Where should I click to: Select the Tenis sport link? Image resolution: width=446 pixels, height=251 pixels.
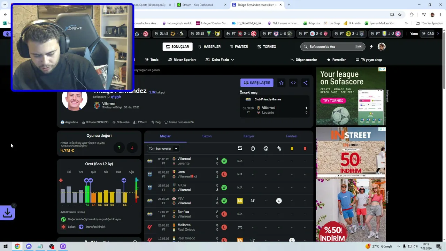pos(152,60)
